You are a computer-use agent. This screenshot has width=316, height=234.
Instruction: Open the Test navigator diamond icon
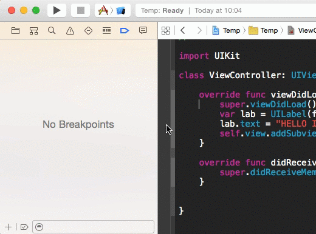pos(88,31)
